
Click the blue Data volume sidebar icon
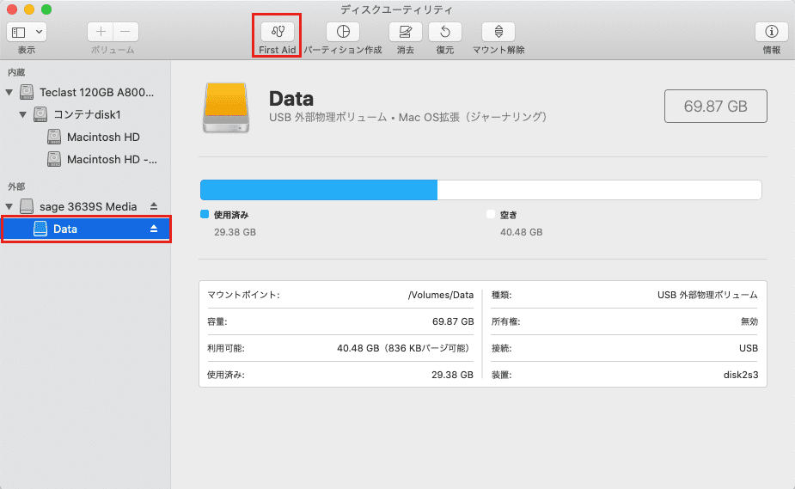coord(40,229)
